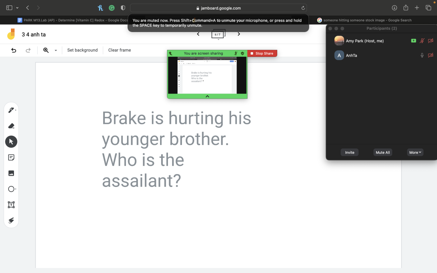Insert an image with Add image tool
The width and height of the screenshot is (437, 273).
tap(11, 173)
